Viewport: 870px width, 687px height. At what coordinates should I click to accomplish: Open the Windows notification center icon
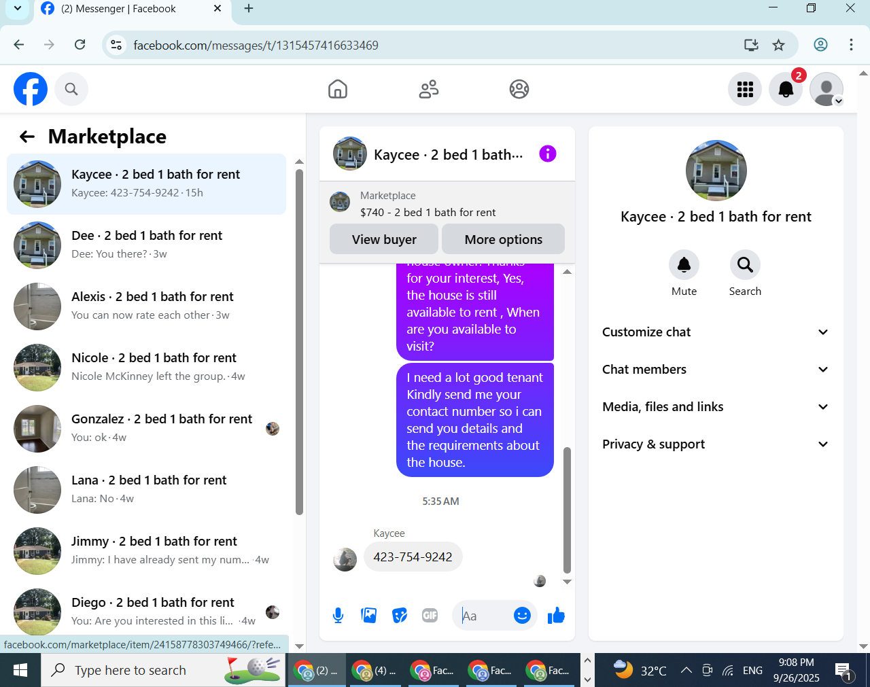[x=843, y=670]
